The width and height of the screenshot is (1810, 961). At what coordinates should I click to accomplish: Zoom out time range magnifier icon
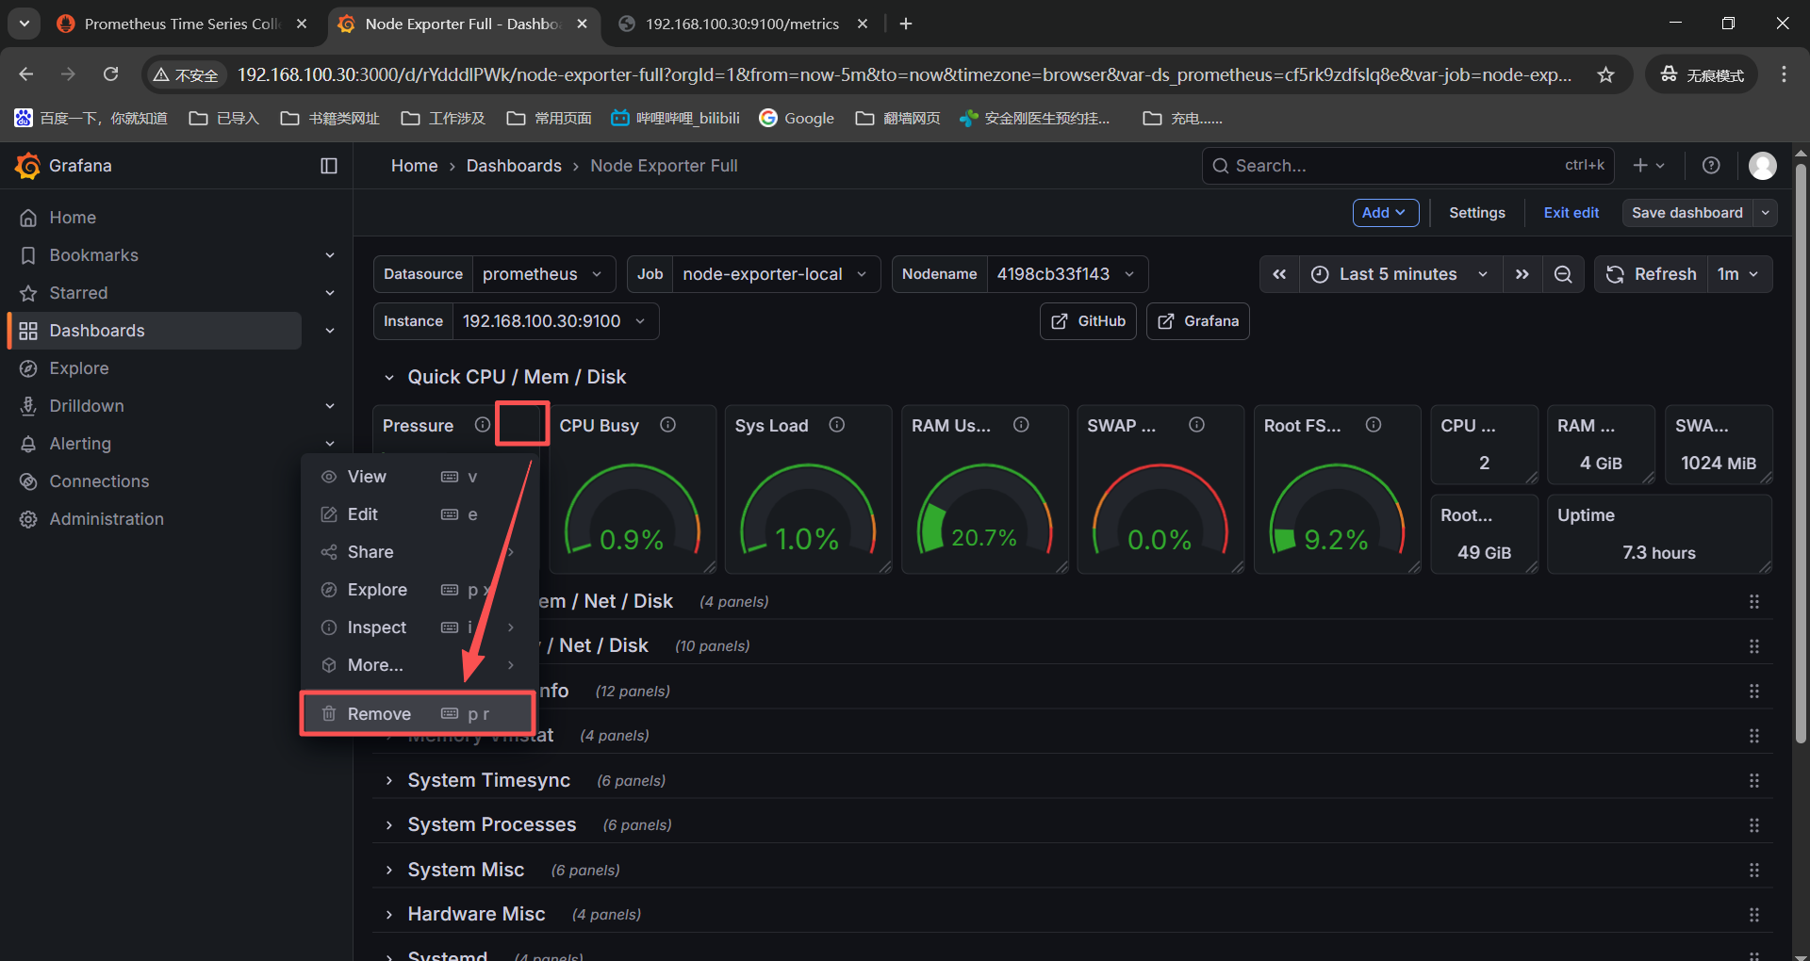pyautogui.click(x=1563, y=274)
